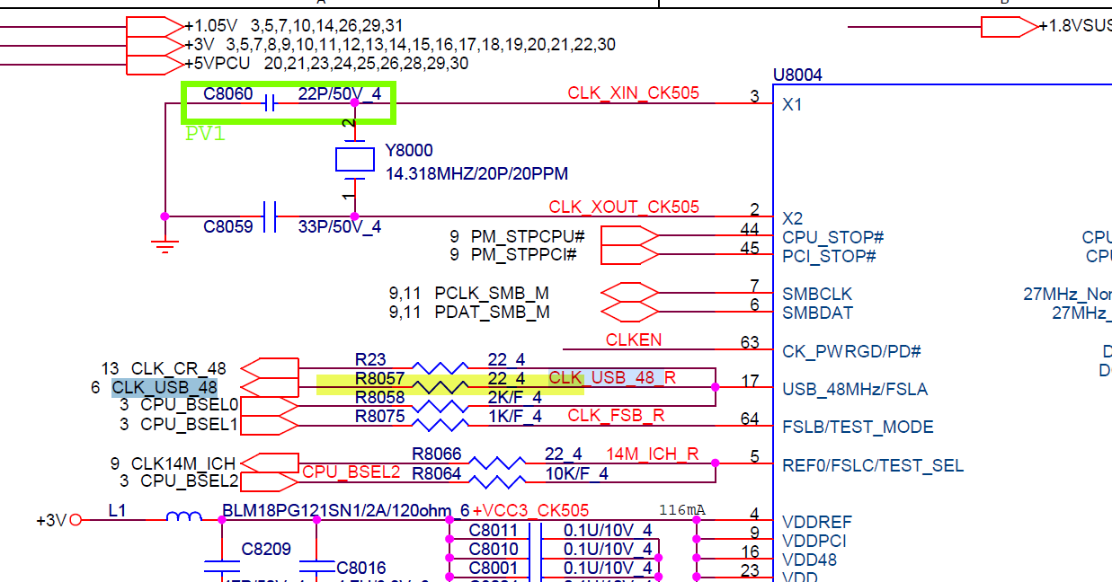The image size is (1112, 582).
Task: Select the CLK_USB_48_R net label
Action: pos(612,377)
